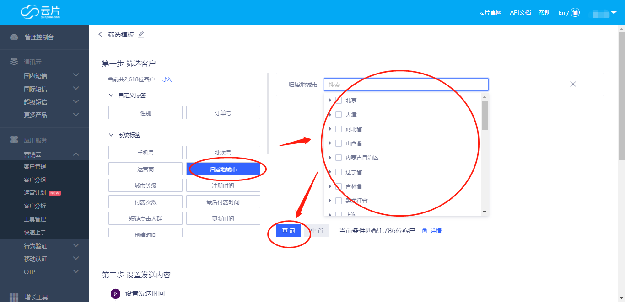
Task: Expand the 北京 tree node arrow
Action: pos(330,100)
